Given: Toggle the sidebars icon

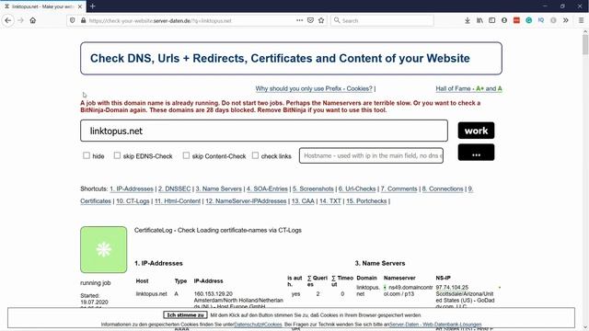Looking at the screenshot, I should [491, 20].
